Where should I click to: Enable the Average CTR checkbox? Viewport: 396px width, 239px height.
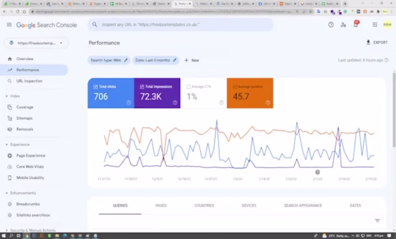189,86
